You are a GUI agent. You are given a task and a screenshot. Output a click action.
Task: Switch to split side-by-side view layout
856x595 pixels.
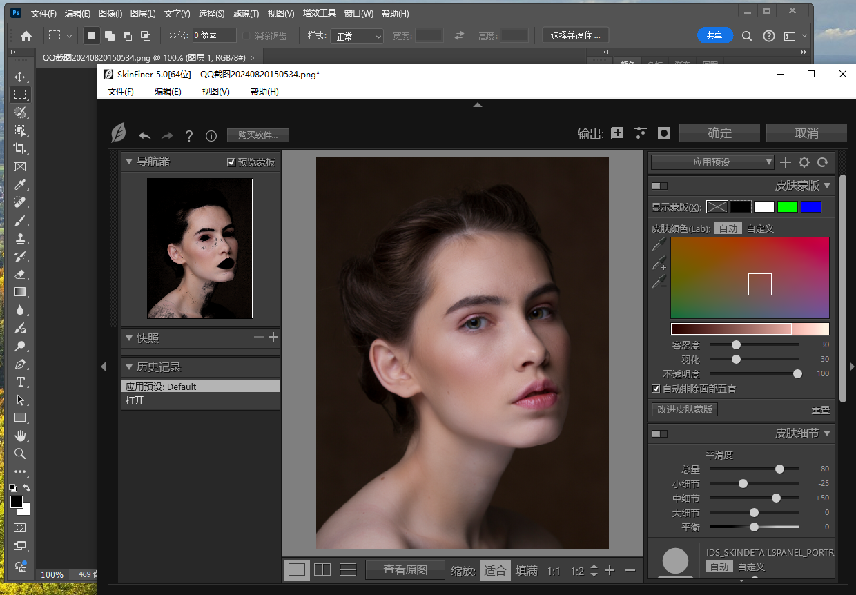(x=322, y=569)
